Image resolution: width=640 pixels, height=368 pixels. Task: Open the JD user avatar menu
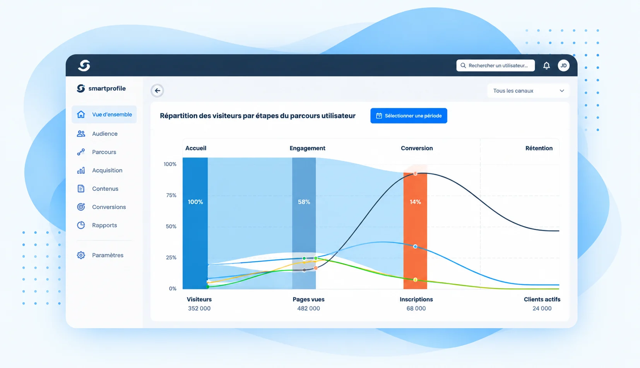click(563, 65)
